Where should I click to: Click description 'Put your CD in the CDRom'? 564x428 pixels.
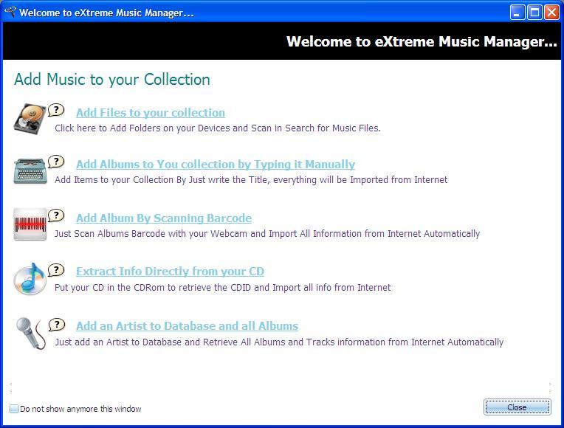pos(110,287)
